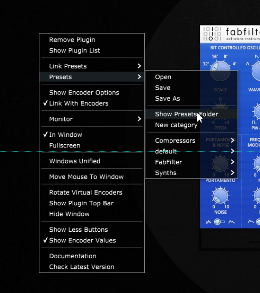Toggle the In Window option
The width and height of the screenshot is (260, 293).
(x=92, y=135)
